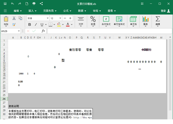Viewport: 173px width, 124px height.
Task: Click the user login (登录) icon
Action: [x=168, y=11]
